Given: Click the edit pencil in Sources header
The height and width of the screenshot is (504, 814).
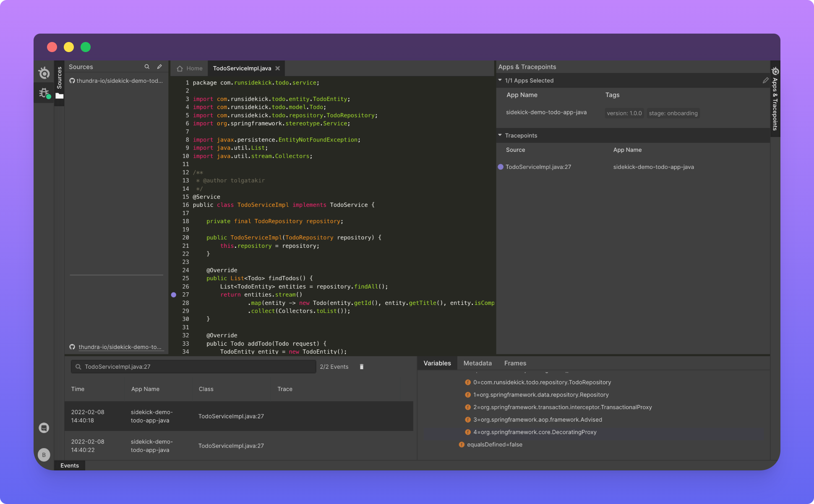Looking at the screenshot, I should point(159,67).
